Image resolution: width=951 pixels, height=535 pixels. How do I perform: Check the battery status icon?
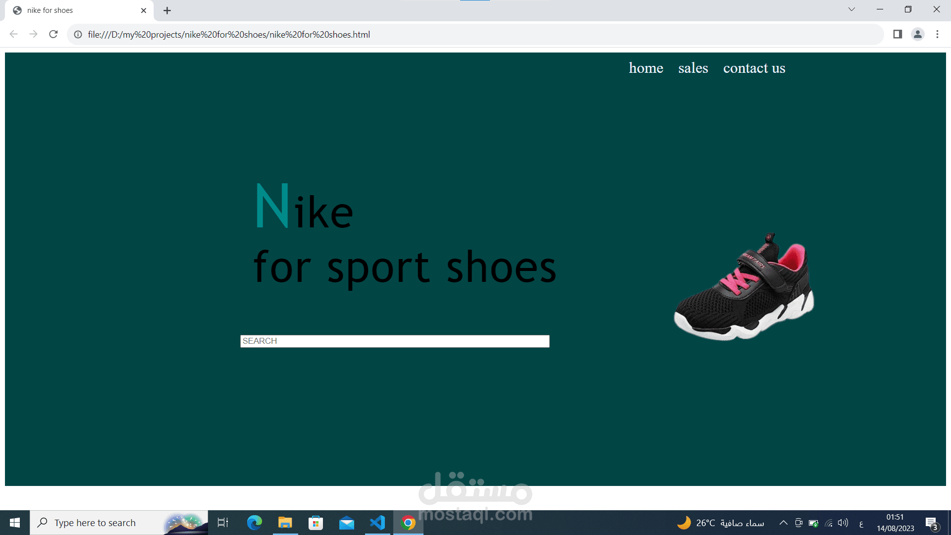813,523
